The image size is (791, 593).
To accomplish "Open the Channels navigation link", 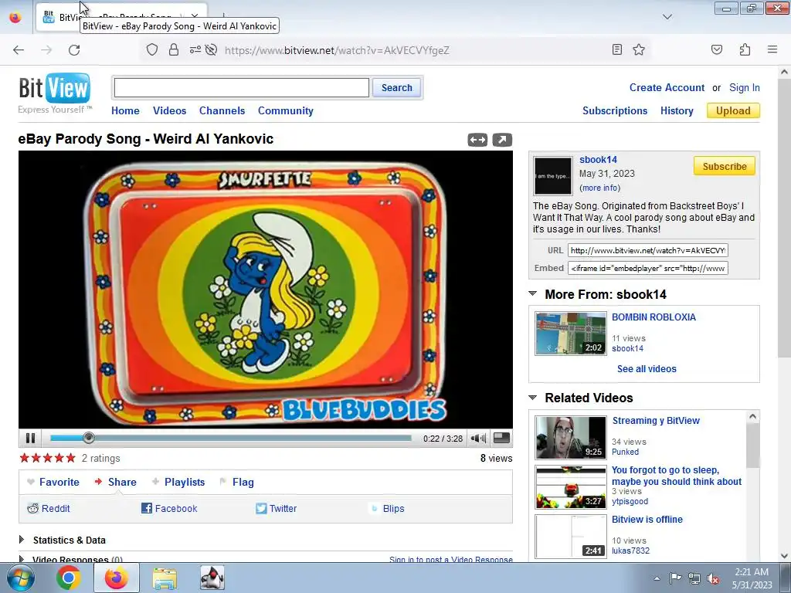I will tap(222, 110).
